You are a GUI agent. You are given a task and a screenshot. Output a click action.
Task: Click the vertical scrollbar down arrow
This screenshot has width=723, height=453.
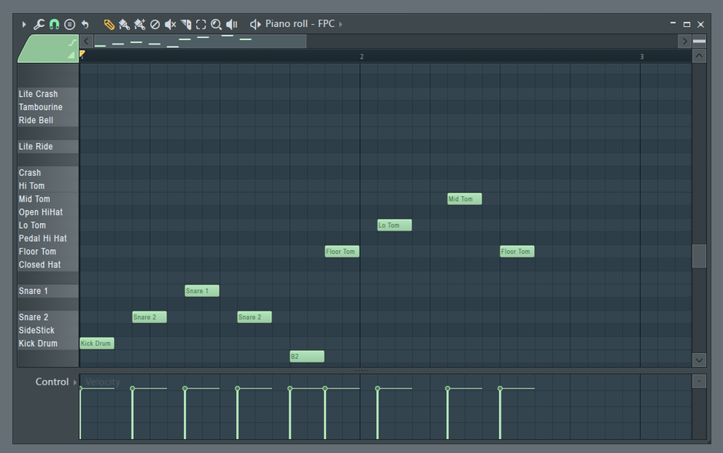[x=699, y=360]
